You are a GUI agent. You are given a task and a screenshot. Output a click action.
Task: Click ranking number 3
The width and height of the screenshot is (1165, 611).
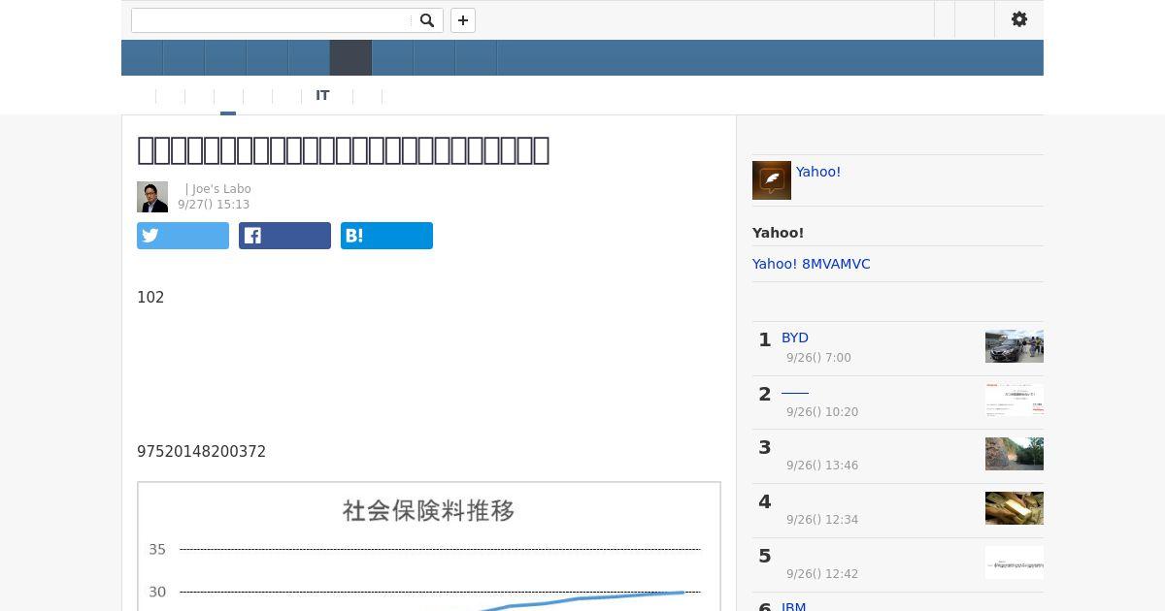[765, 447]
